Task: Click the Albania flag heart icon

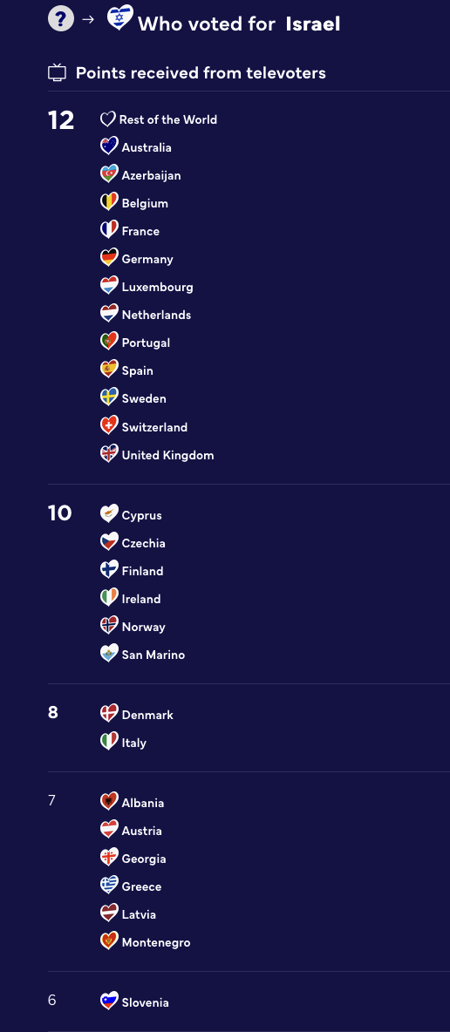Action: 109,802
